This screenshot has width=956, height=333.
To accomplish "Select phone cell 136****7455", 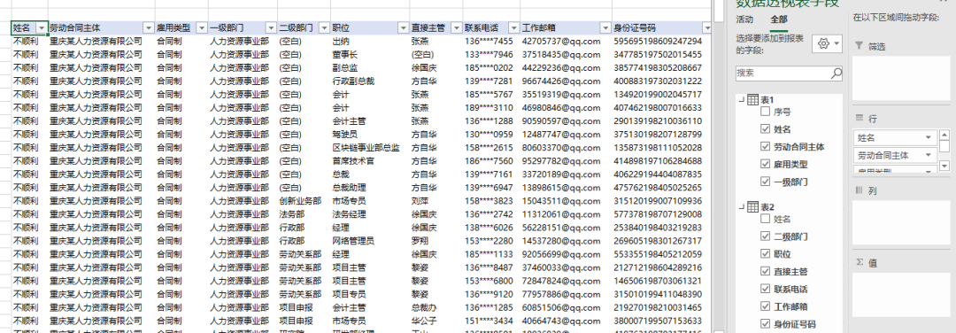I will pyautogui.click(x=490, y=42).
